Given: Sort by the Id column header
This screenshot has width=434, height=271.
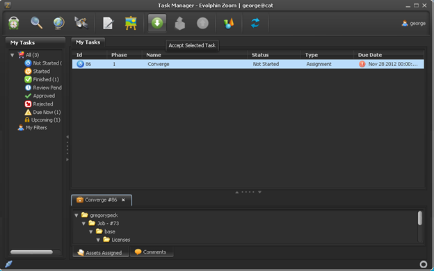Looking at the screenshot, I should [x=90, y=55].
